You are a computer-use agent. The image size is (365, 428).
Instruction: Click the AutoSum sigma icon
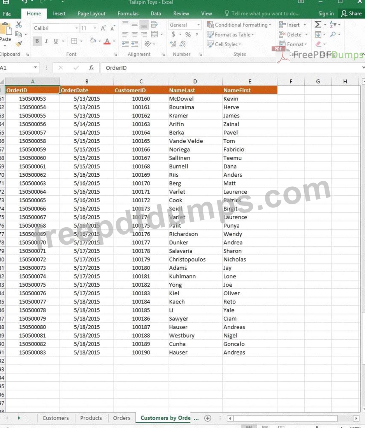click(318, 25)
